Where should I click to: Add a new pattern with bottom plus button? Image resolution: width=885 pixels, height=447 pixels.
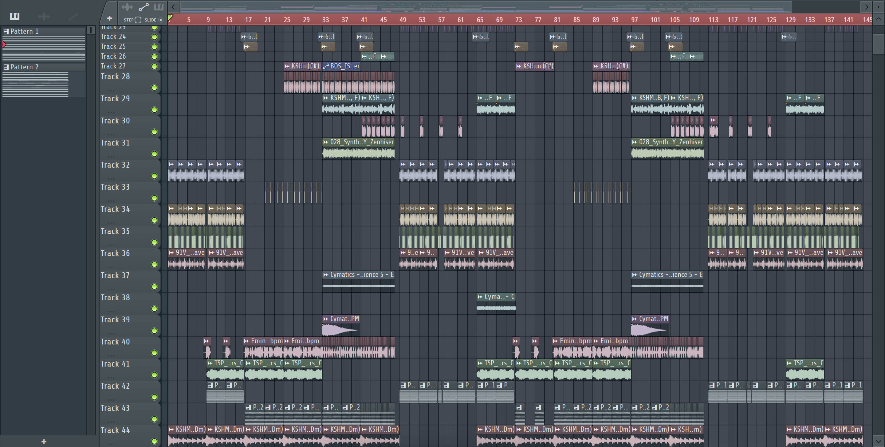44,442
